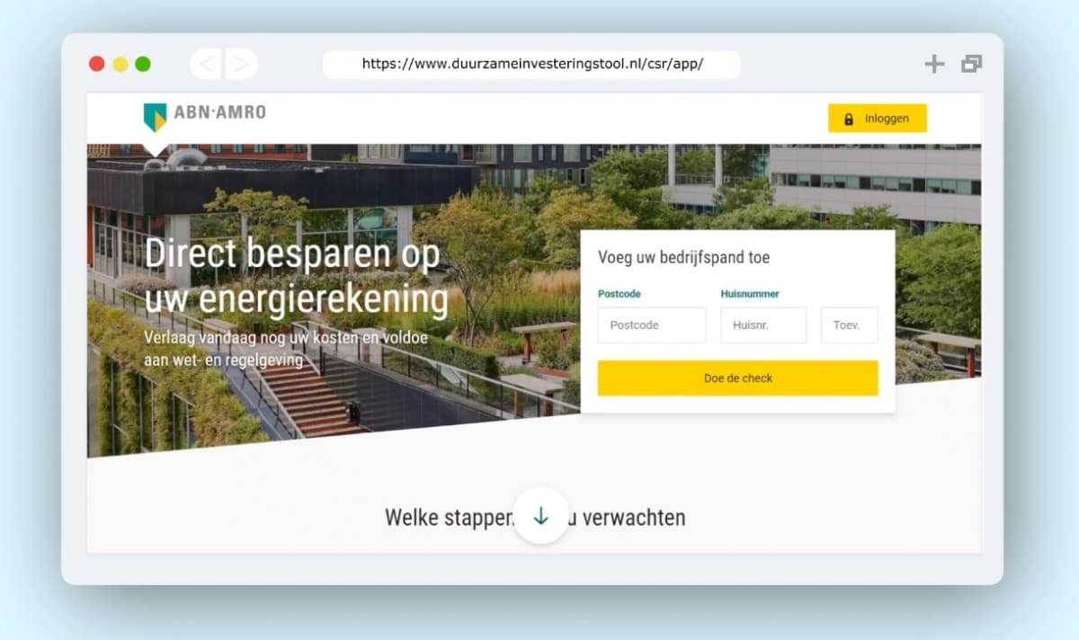Click the lock icon on Inloggen
Viewport: 1079px width, 640px height.
(848, 119)
